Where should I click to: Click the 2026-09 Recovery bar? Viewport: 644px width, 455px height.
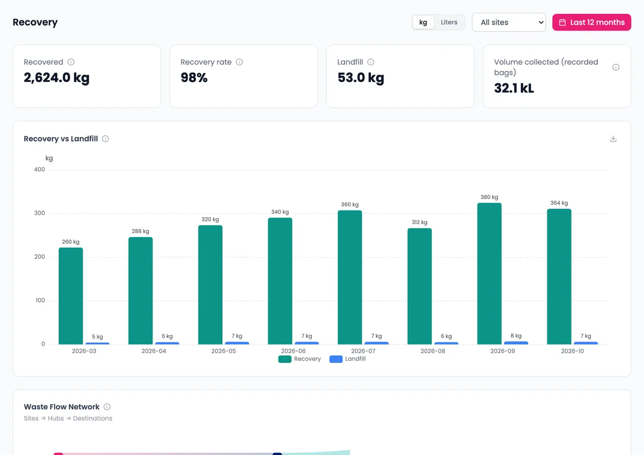point(489,273)
